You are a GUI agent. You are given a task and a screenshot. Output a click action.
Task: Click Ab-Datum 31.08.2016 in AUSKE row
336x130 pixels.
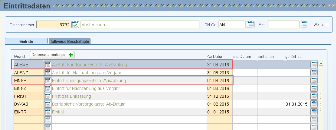click(x=219, y=64)
